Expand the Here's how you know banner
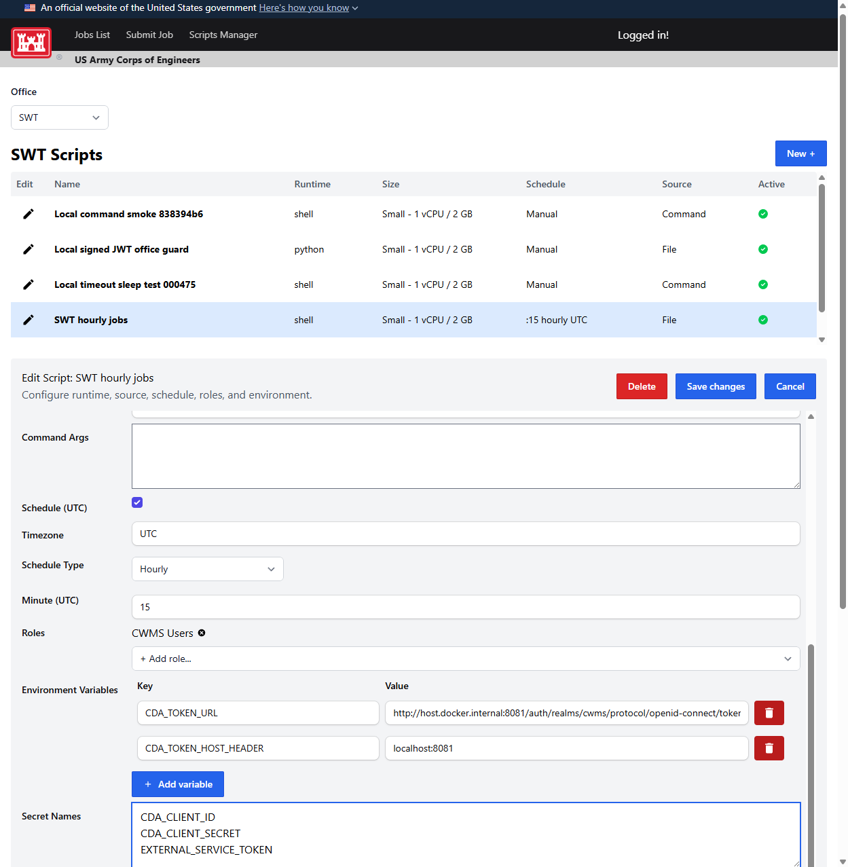The width and height of the screenshot is (848, 867). point(308,8)
